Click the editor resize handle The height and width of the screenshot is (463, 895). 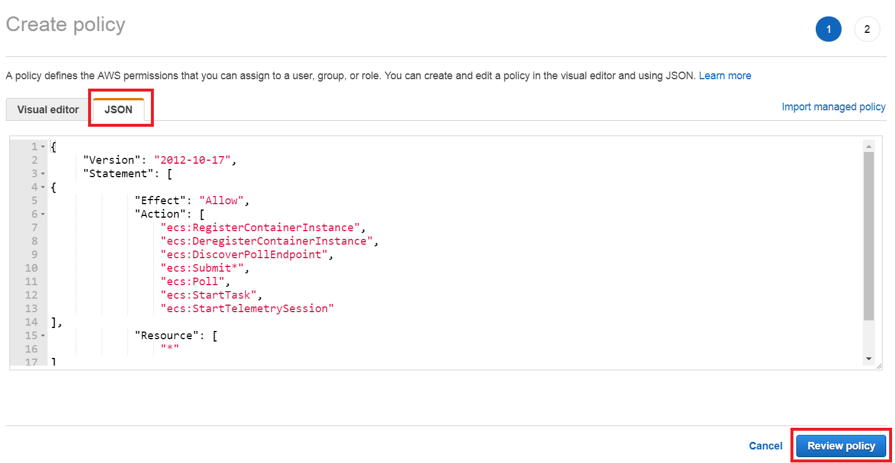pos(879,367)
